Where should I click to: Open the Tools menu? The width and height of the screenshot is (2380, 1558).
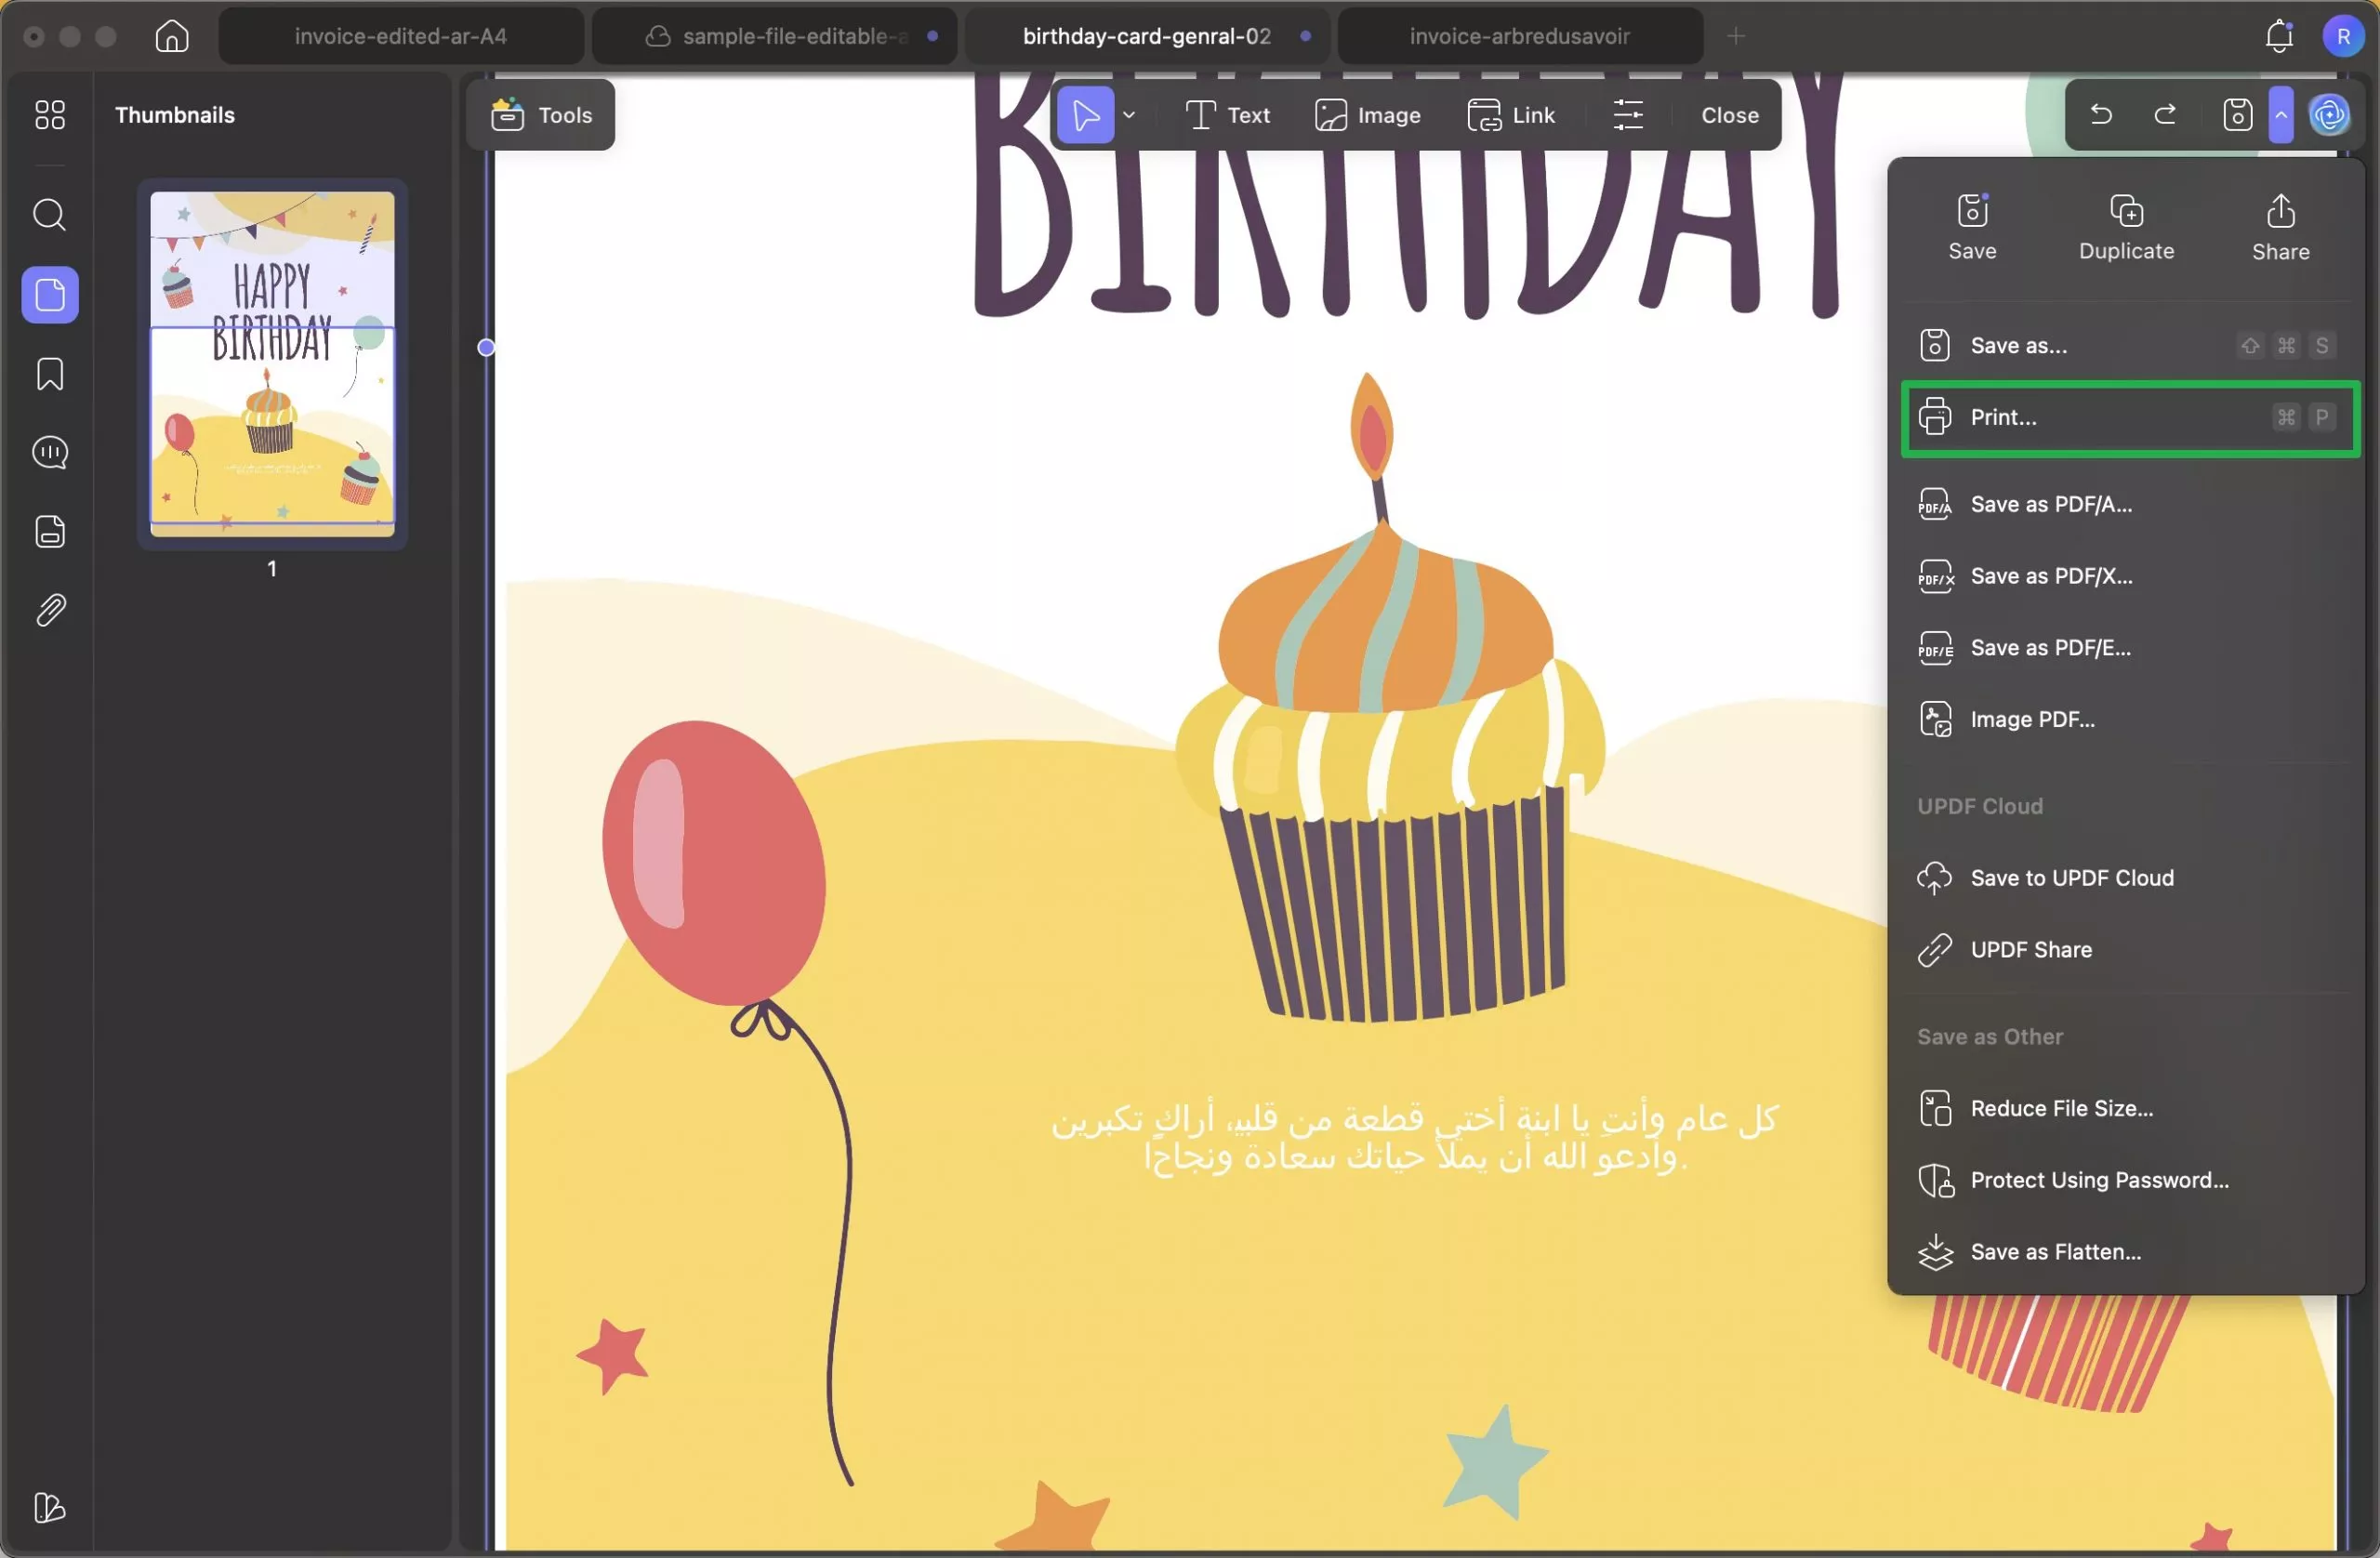pos(541,115)
